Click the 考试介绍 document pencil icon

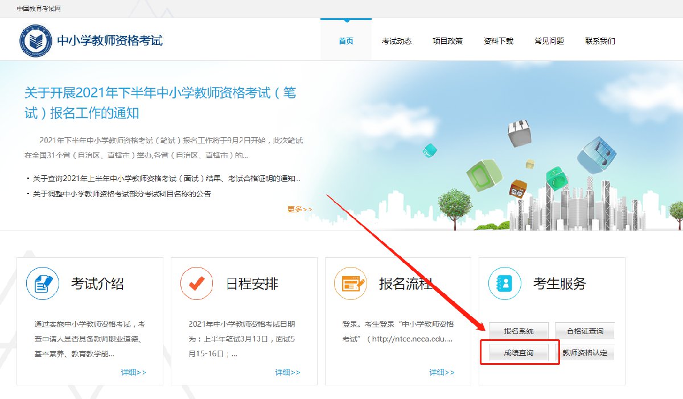(43, 283)
